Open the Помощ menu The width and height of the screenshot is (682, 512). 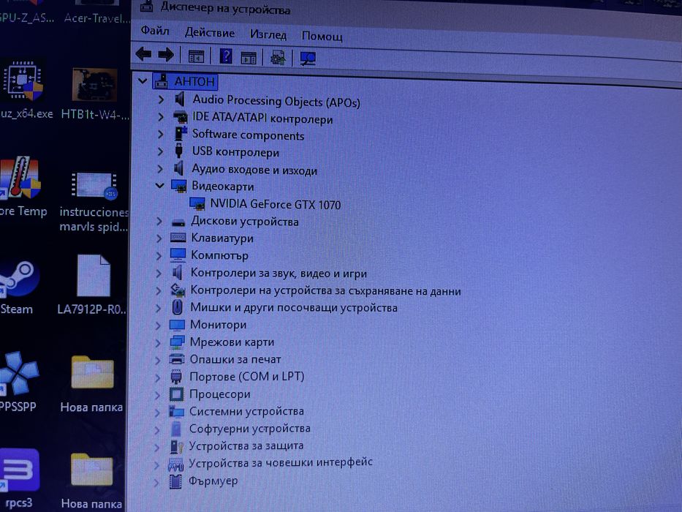tap(322, 36)
